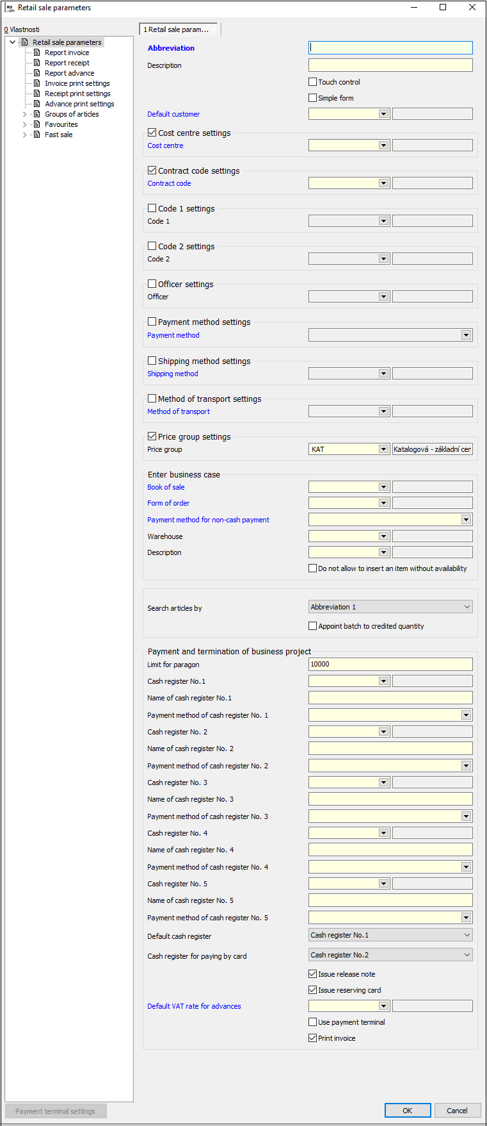Click the Groups of articles icon
The width and height of the screenshot is (487, 1126).
click(x=37, y=114)
